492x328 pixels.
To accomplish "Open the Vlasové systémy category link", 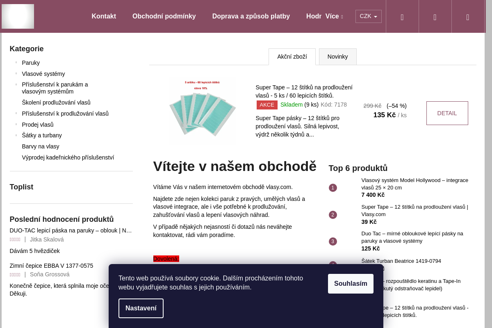I will tap(43, 74).
